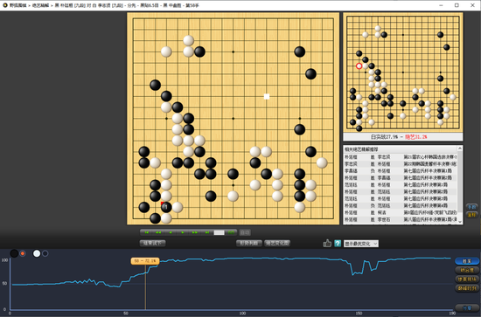Toggle the small orange dot beside black stone
Viewport: 481px width, 317px height.
[23, 253]
